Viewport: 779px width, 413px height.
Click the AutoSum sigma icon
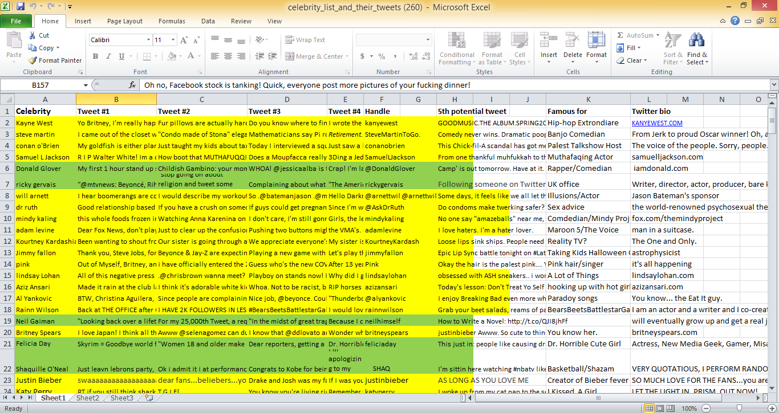(x=621, y=35)
